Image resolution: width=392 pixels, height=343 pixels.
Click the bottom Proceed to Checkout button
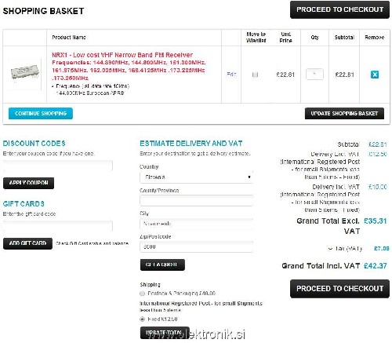pyautogui.click(x=339, y=289)
